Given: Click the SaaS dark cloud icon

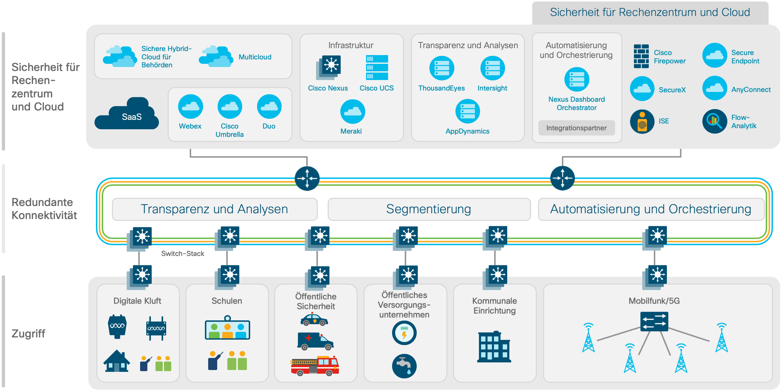Looking at the screenshot, I should coord(127,113).
